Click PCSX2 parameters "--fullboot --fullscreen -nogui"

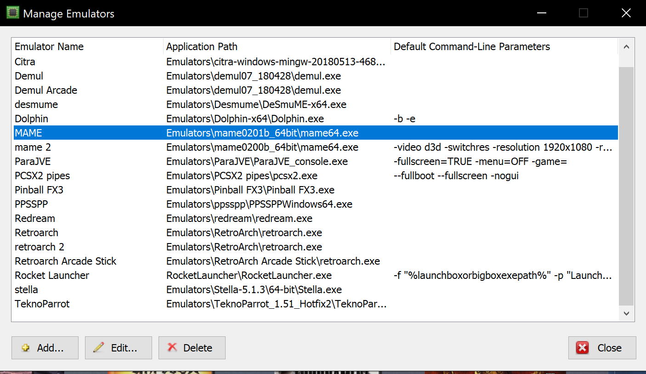click(456, 176)
